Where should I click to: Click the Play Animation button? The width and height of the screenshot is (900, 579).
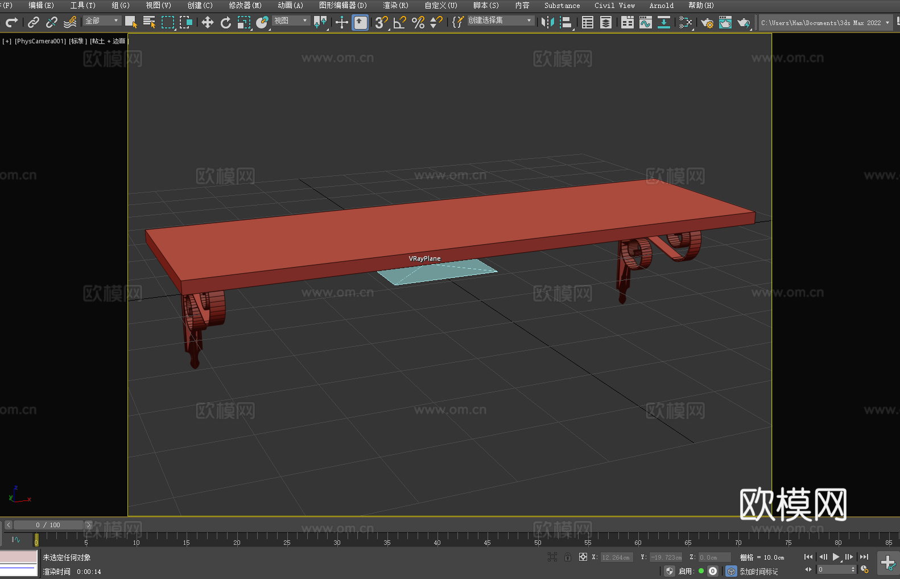[x=836, y=557]
